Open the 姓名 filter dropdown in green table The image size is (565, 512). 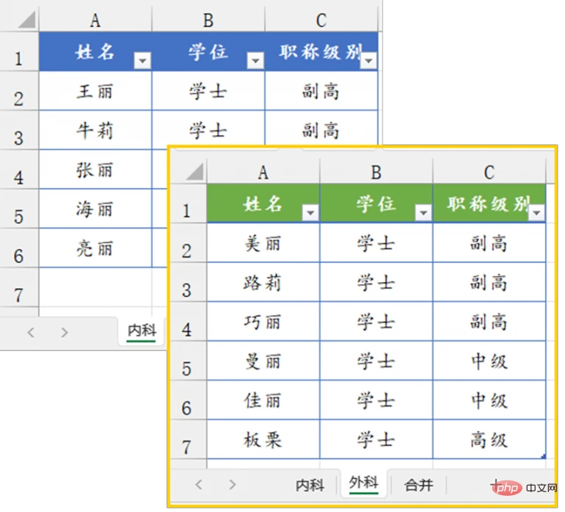(310, 212)
